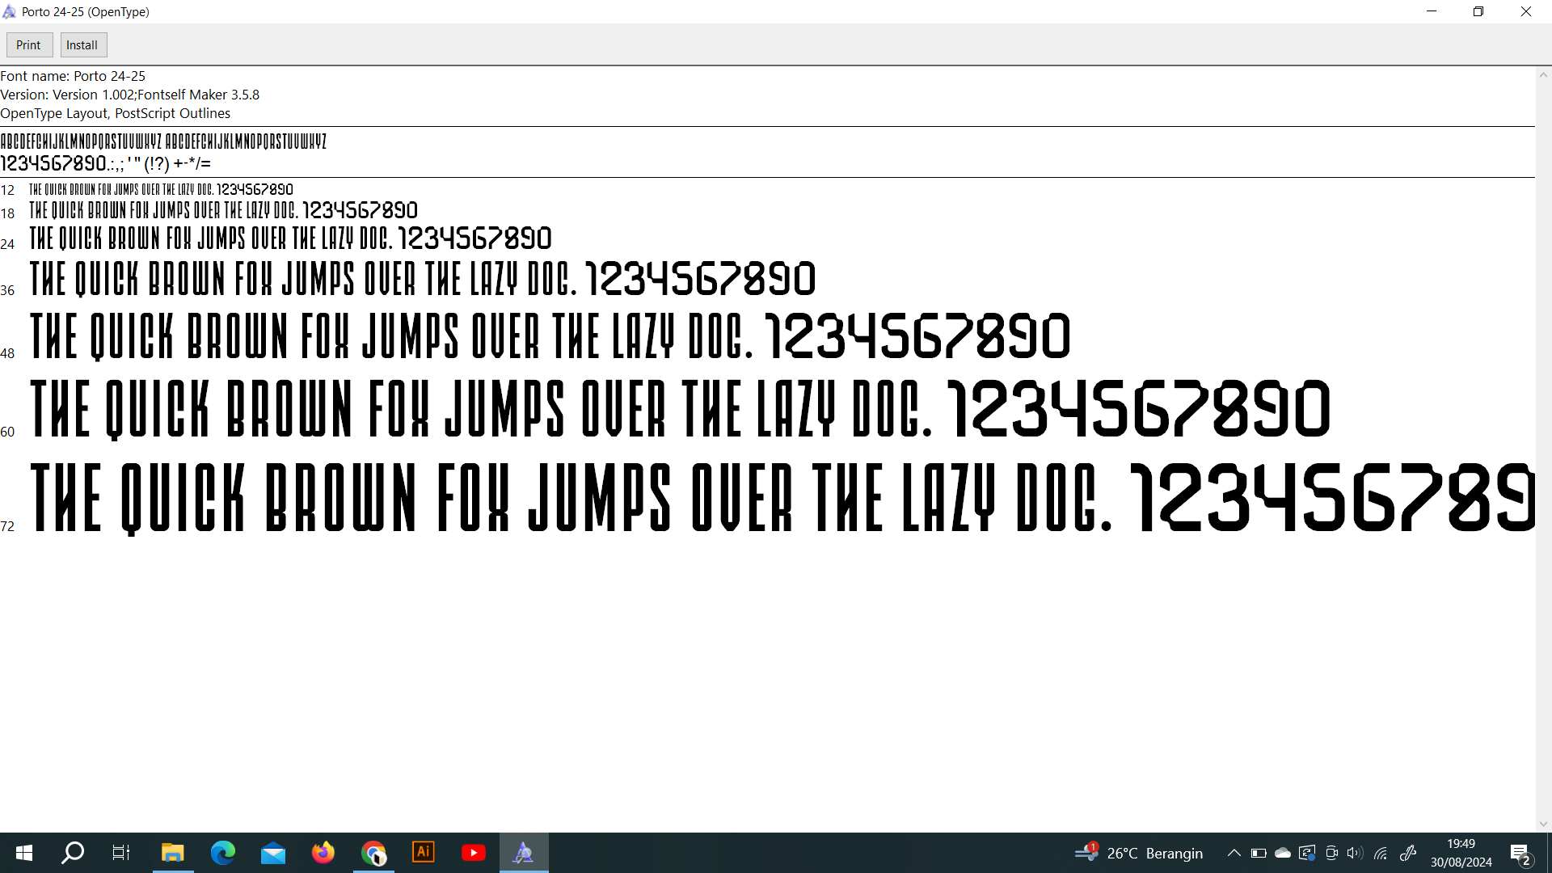Open YouTube app in the taskbar
This screenshot has width=1552, height=873.
474,853
